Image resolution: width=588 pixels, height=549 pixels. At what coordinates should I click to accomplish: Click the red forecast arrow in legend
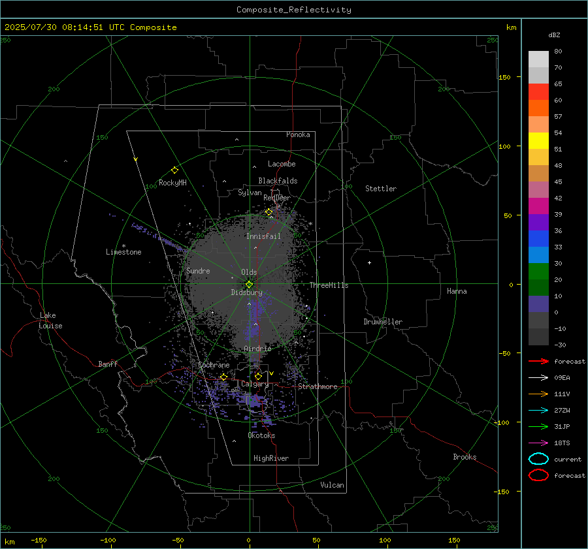538,361
